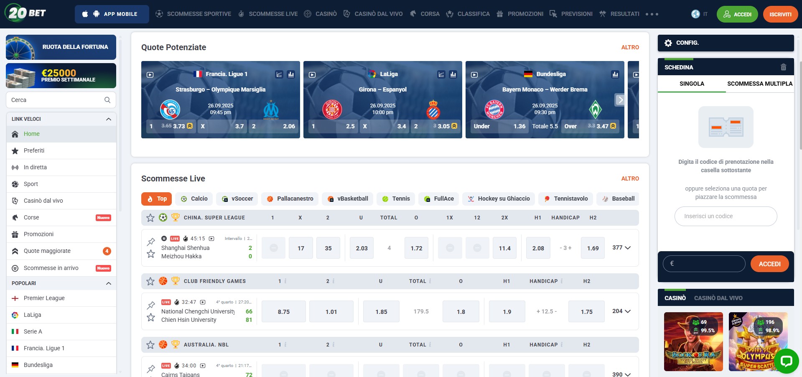Viewport: 802px width, 377px height.
Task: Click the orange Iscriviti button
Action: click(780, 14)
